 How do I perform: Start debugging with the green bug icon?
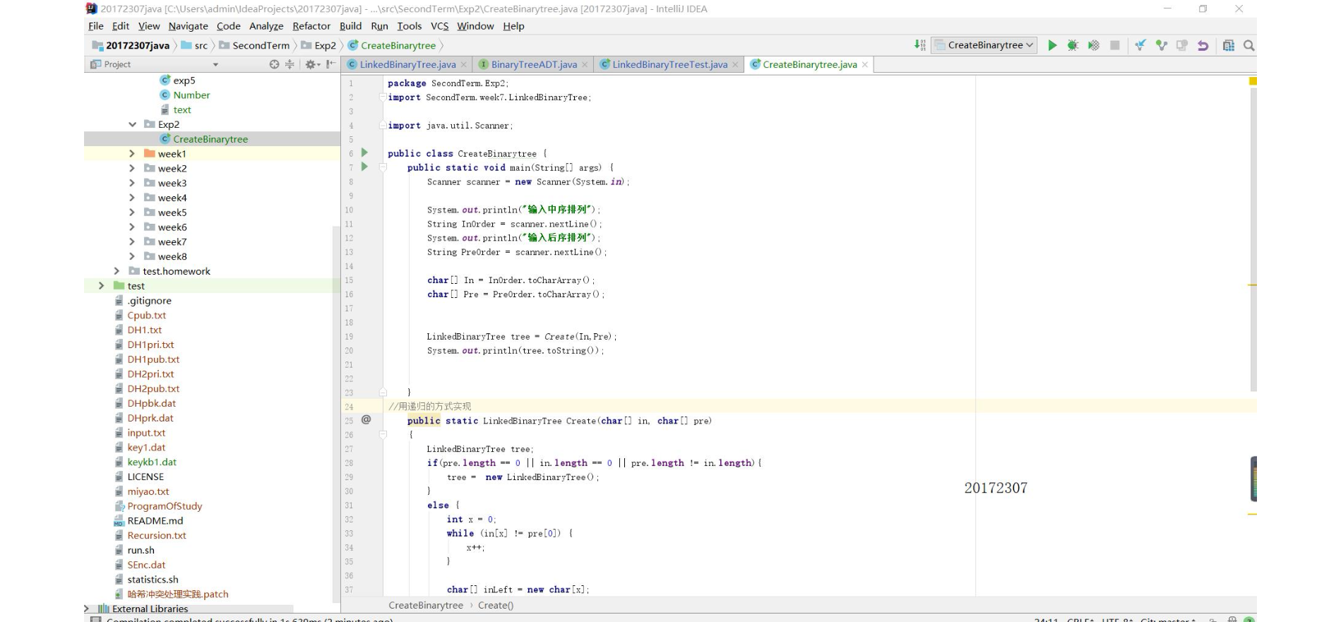pos(1073,45)
